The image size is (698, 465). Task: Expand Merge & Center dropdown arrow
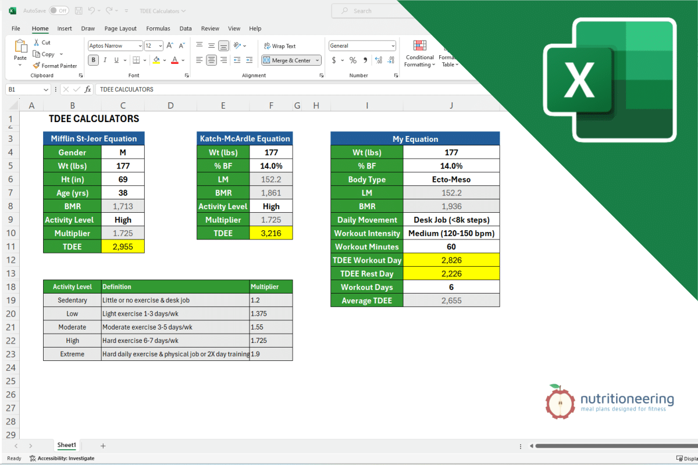pos(317,60)
